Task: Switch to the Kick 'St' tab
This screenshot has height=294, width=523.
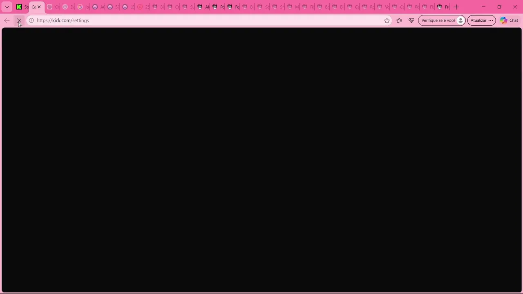Action: click(x=21, y=7)
